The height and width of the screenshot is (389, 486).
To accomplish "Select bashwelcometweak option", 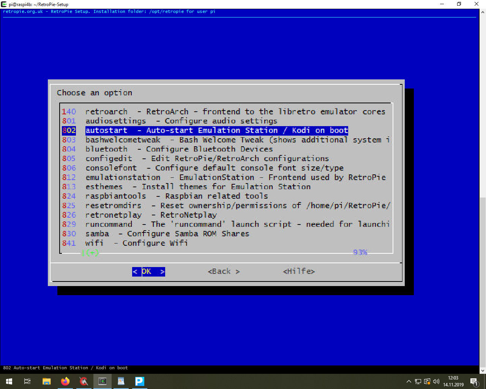I will point(226,140).
